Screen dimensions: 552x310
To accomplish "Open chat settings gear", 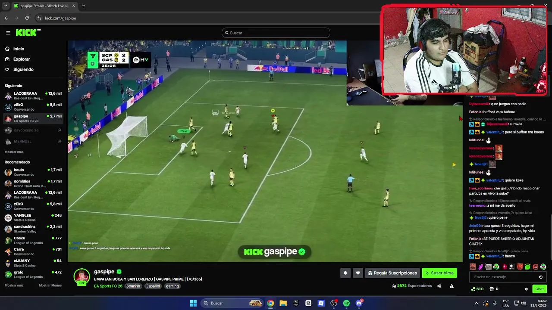I will pos(526,289).
